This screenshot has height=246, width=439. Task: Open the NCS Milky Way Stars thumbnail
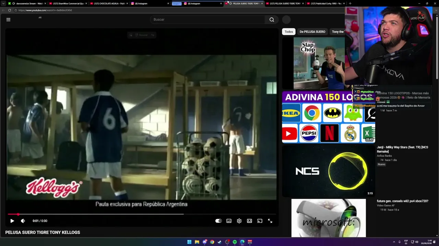click(328, 171)
